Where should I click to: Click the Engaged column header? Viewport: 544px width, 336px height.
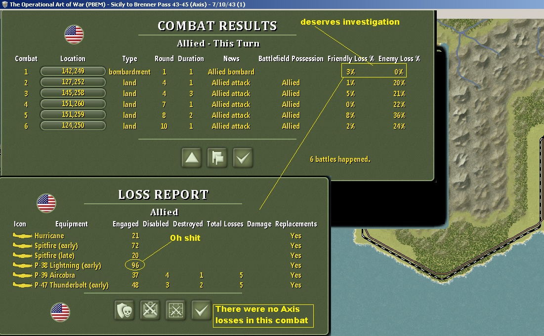pos(126,224)
